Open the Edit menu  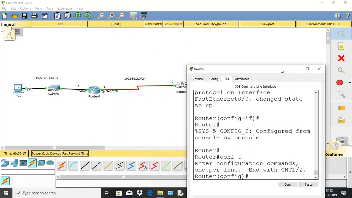click(x=13, y=9)
